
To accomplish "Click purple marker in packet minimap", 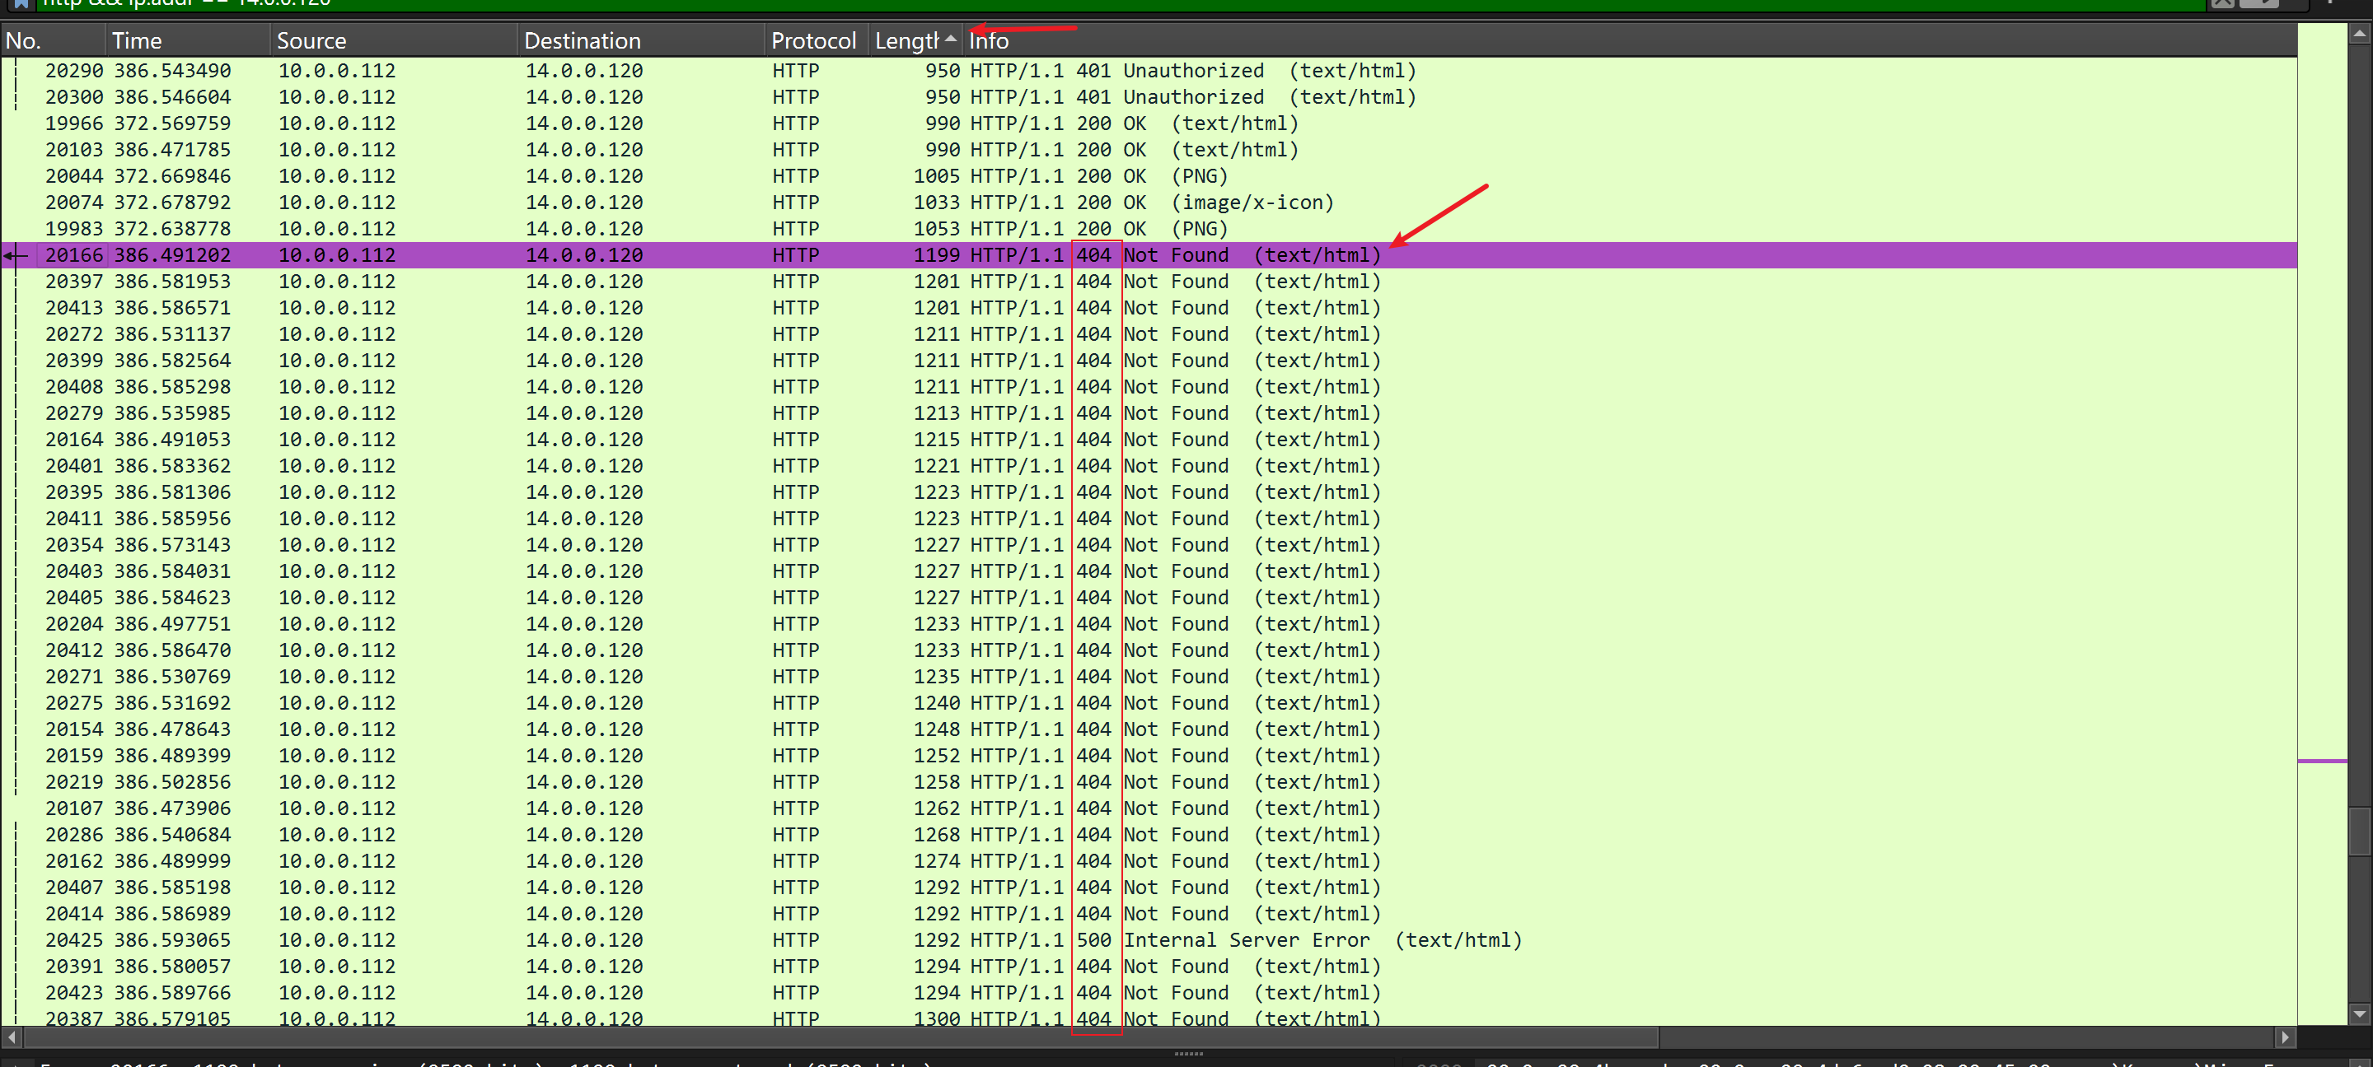I will point(2321,761).
